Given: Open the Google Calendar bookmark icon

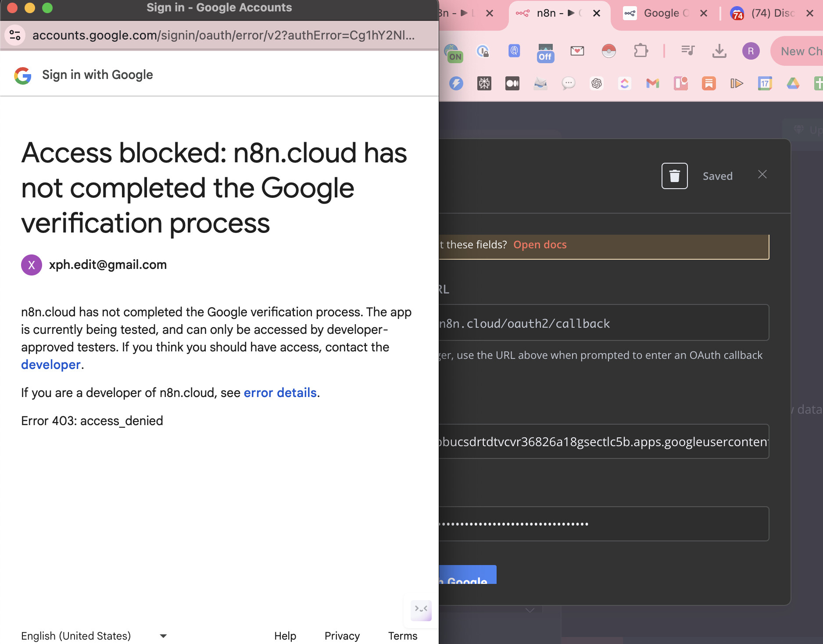Looking at the screenshot, I should click(765, 83).
